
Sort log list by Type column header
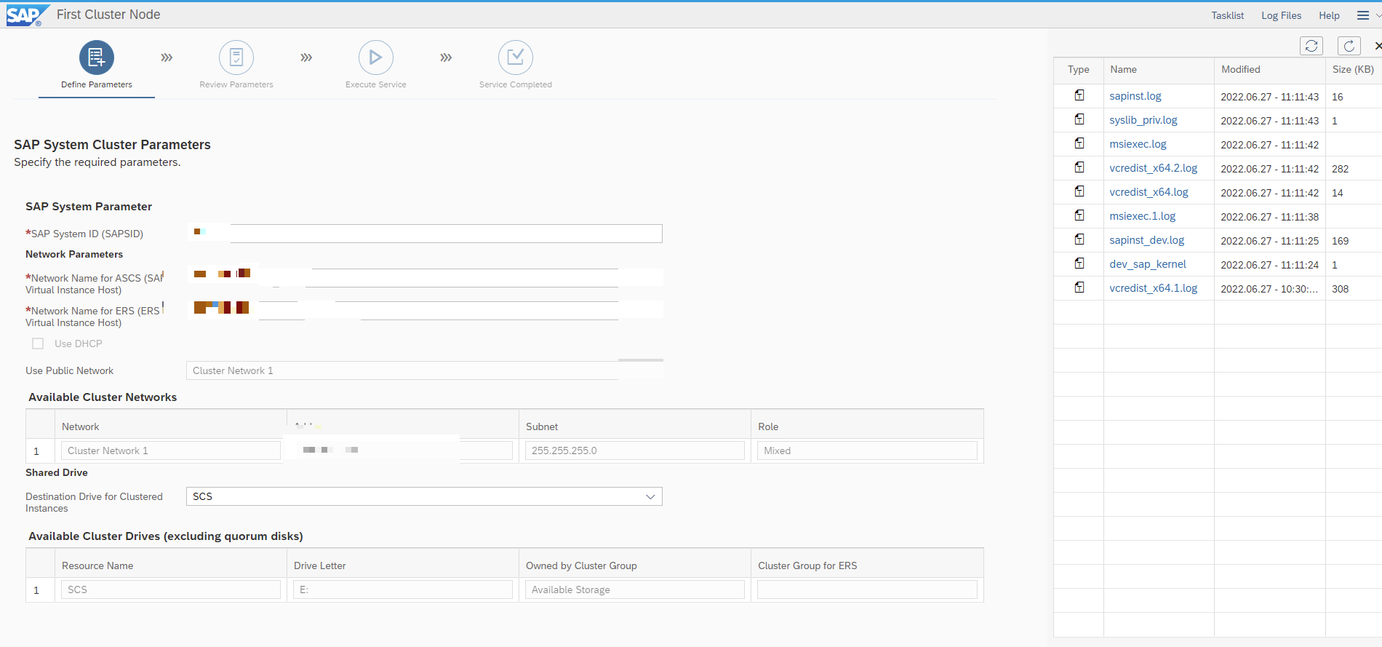pyautogui.click(x=1079, y=70)
